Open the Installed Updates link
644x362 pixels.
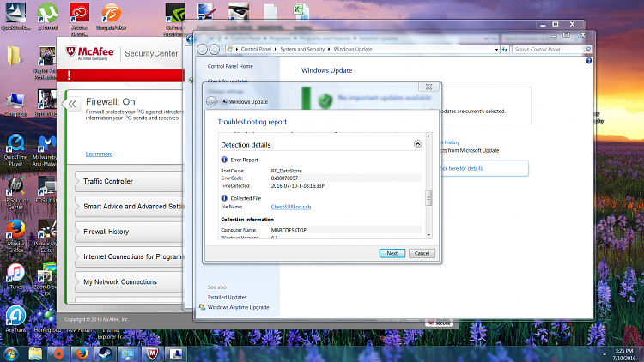228,297
